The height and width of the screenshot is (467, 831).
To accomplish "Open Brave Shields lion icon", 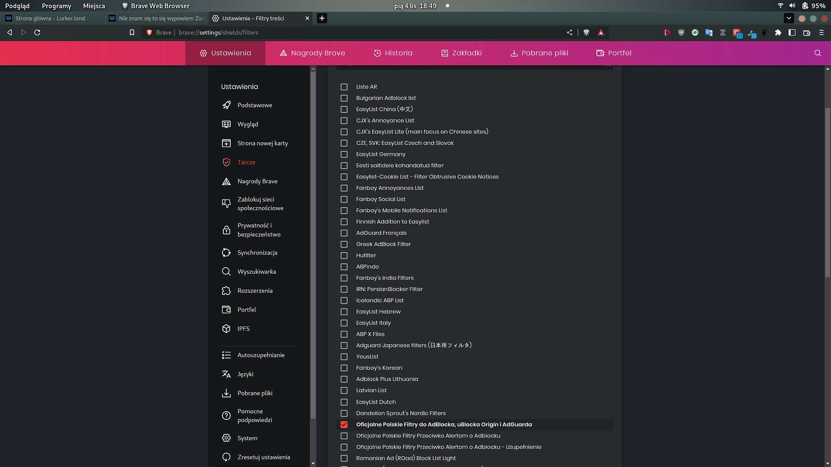I will 586,32.
